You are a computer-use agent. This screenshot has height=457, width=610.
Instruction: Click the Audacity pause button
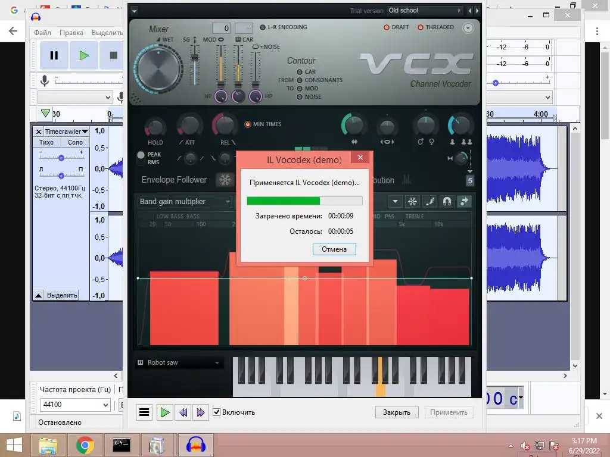(54, 55)
